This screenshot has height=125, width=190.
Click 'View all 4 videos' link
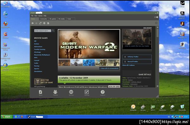[x=129, y=65]
